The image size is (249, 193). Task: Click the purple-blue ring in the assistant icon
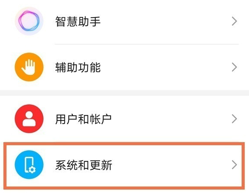tap(29, 21)
